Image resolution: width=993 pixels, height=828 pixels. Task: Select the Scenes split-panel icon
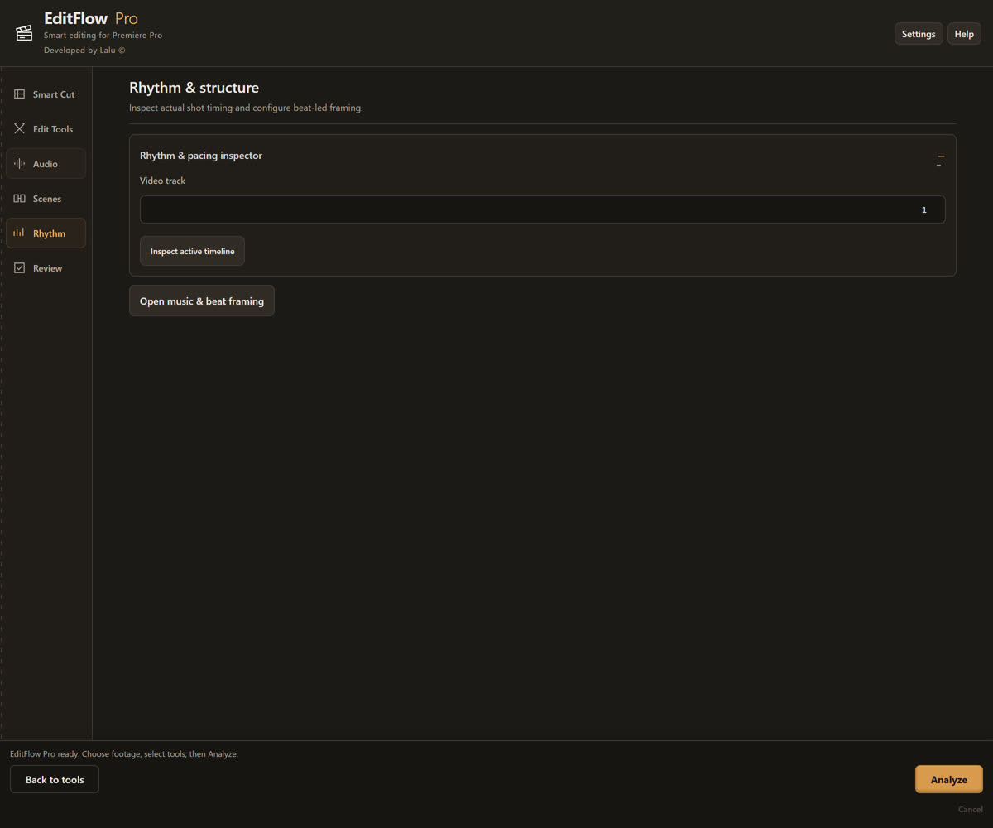click(19, 199)
